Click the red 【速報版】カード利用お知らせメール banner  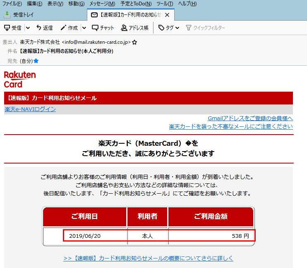[x=149, y=98]
